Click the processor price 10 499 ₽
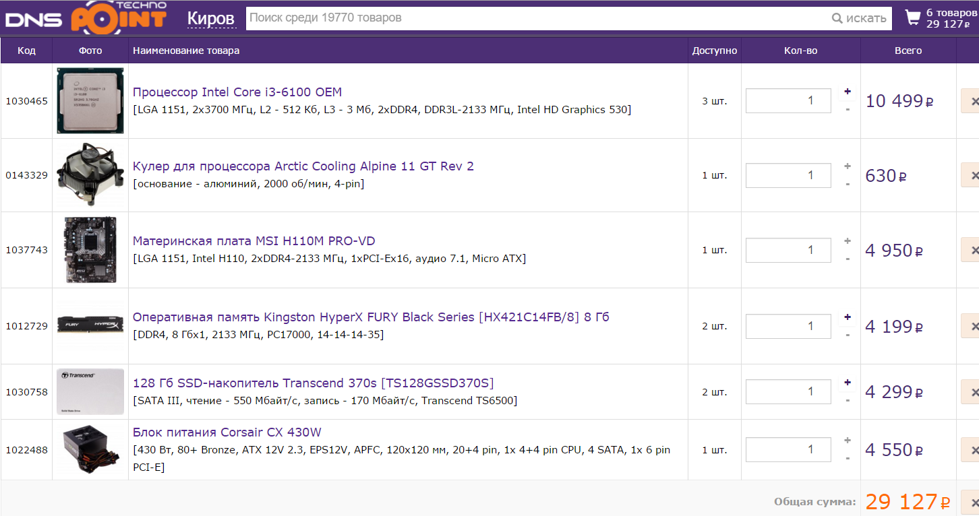This screenshot has height=516, width=979. [899, 101]
